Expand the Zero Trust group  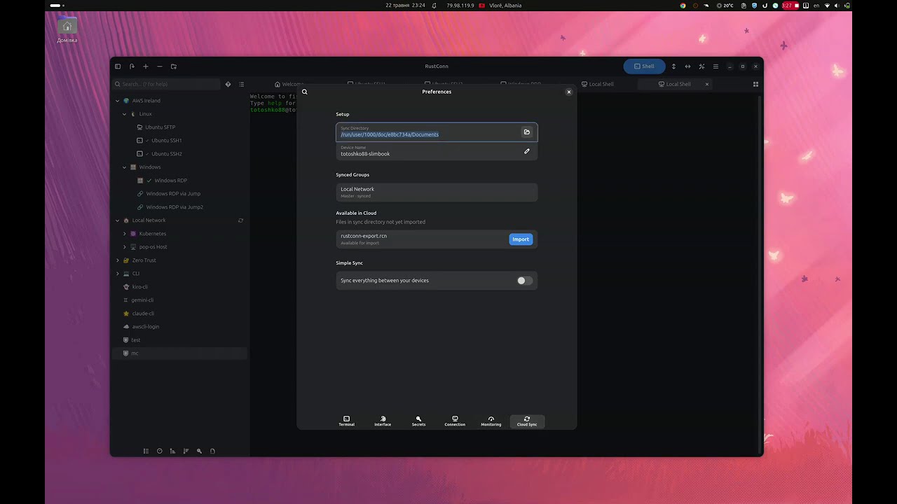(118, 260)
